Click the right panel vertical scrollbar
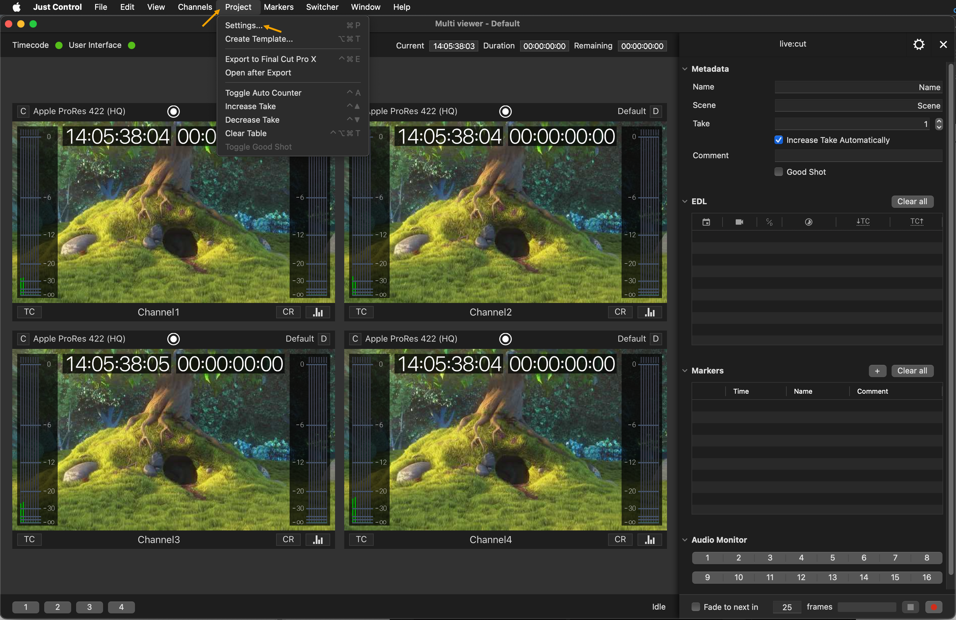This screenshot has height=620, width=956. 950,319
